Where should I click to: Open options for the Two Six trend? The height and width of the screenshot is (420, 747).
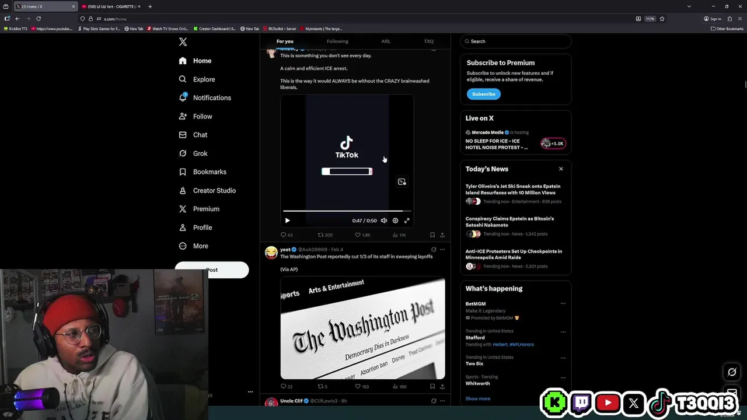pos(563,358)
